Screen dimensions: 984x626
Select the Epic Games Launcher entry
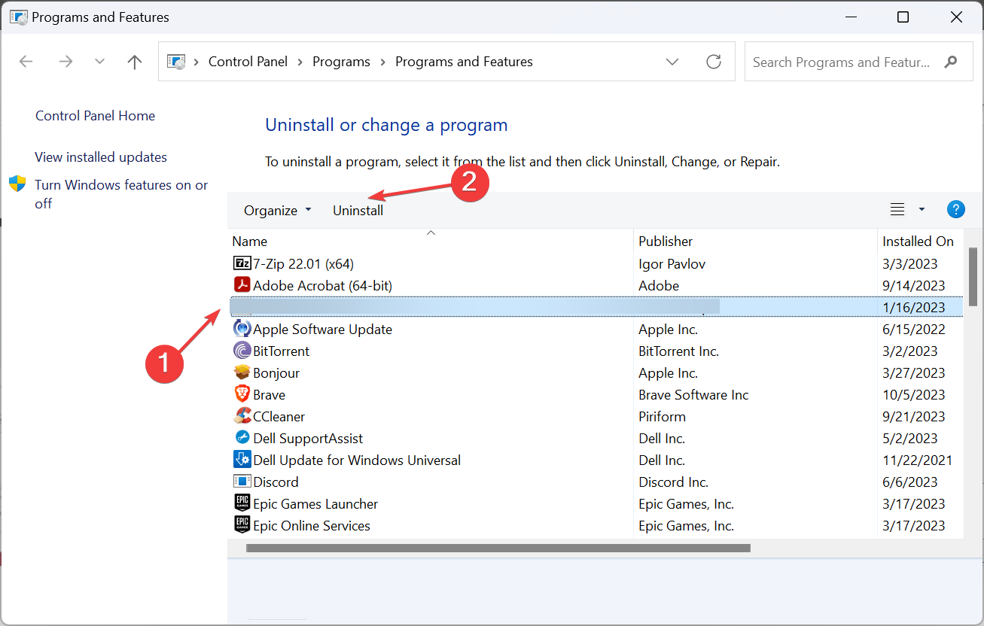(315, 503)
